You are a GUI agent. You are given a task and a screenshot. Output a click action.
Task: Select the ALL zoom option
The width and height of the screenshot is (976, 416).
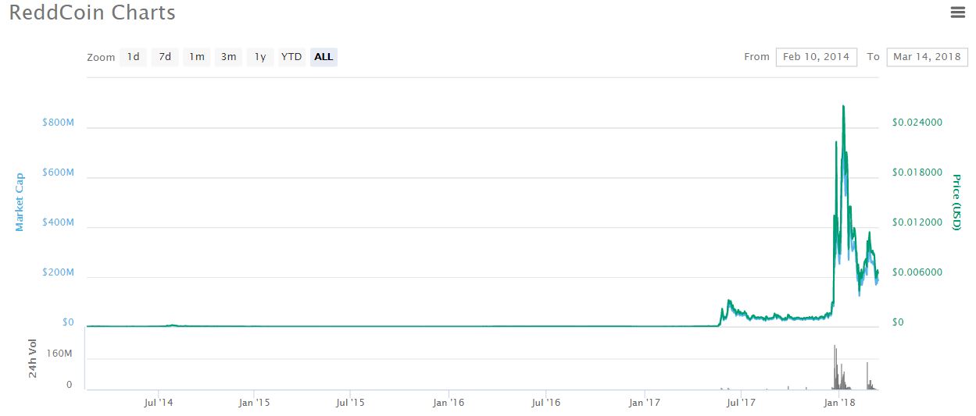click(324, 57)
